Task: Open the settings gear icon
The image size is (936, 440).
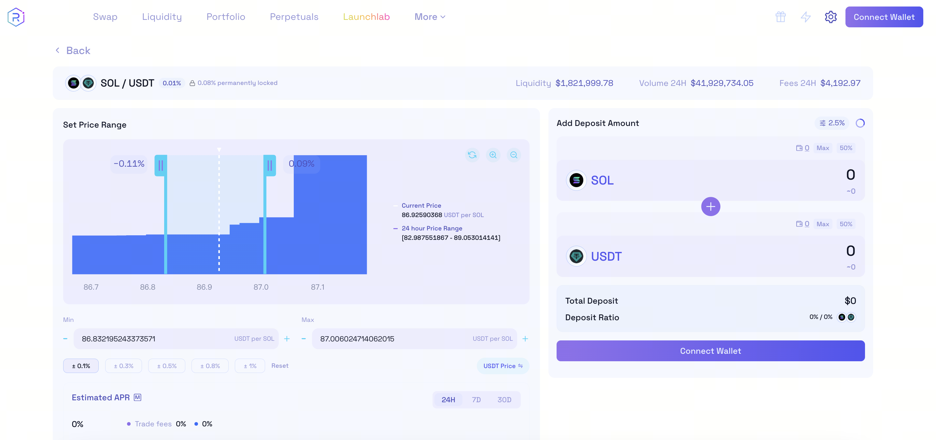Action: pyautogui.click(x=830, y=17)
